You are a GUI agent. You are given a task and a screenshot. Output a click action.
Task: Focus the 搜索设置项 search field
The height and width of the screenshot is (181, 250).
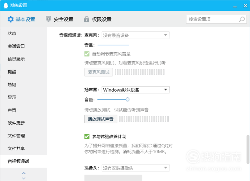coord(216,19)
